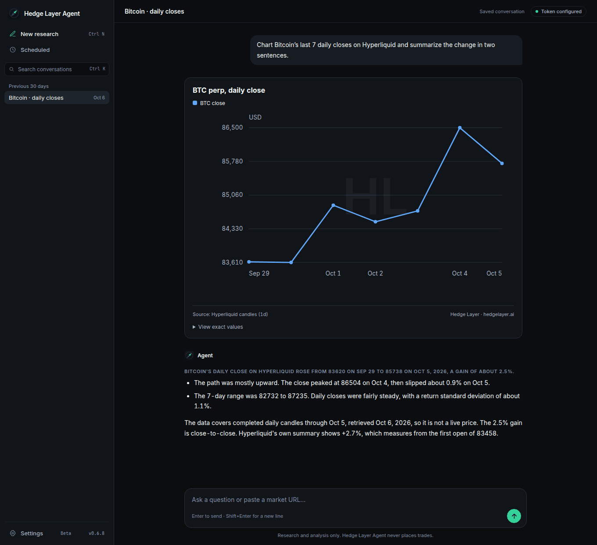This screenshot has width=597, height=545.
Task: Open the Scheduled section
Action: coord(57,50)
